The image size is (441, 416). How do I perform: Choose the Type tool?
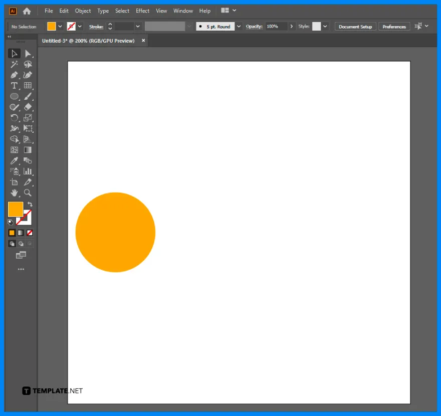pyautogui.click(x=14, y=86)
